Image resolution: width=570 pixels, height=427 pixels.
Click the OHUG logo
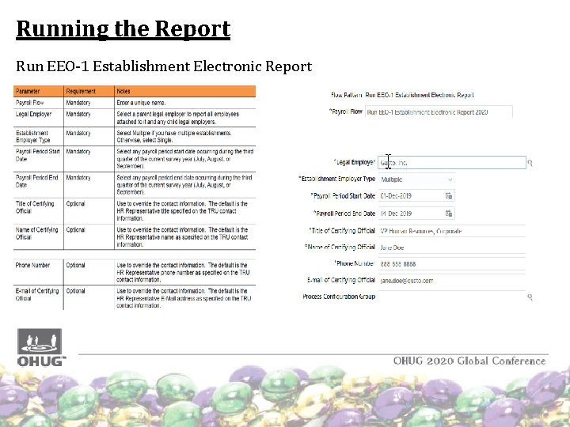40,347
